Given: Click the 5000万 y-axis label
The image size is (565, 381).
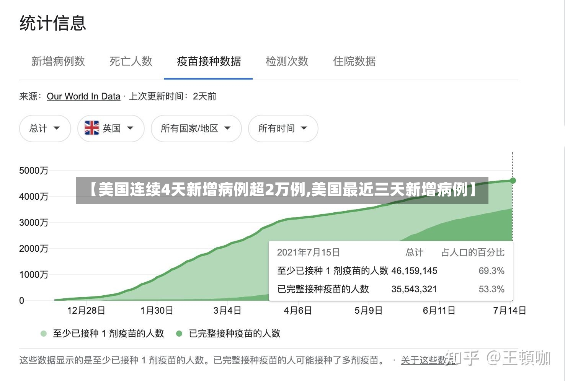Looking at the screenshot, I should tap(34, 171).
